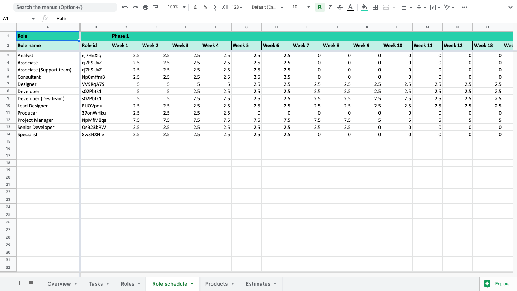Select the paint format roller

click(x=155, y=7)
